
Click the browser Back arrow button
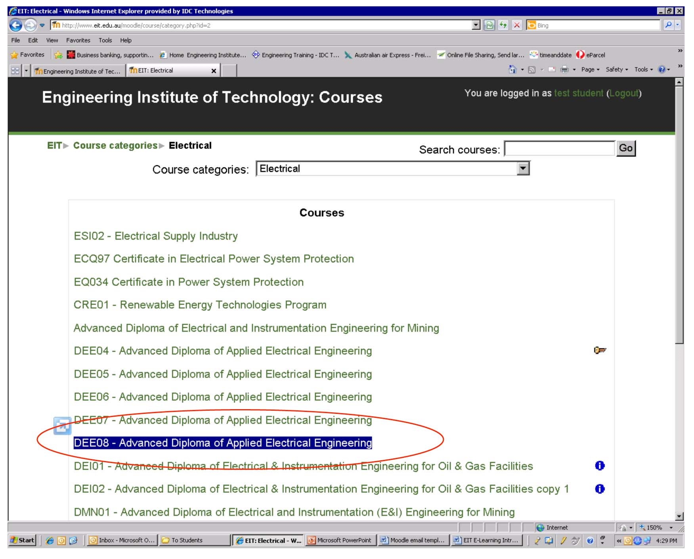pyautogui.click(x=16, y=25)
